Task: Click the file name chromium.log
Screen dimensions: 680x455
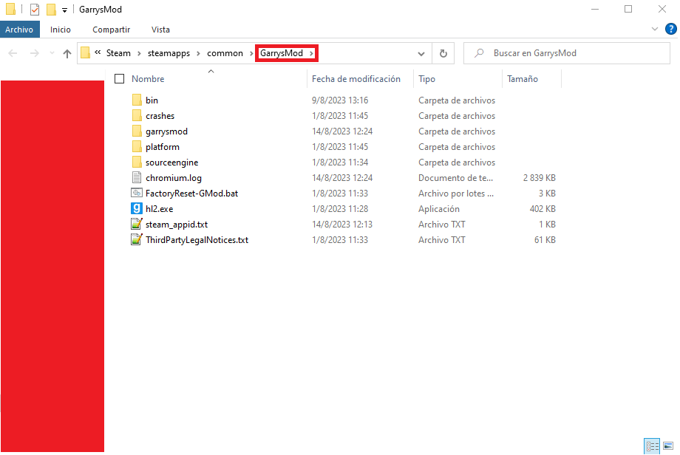Action: [x=174, y=178]
